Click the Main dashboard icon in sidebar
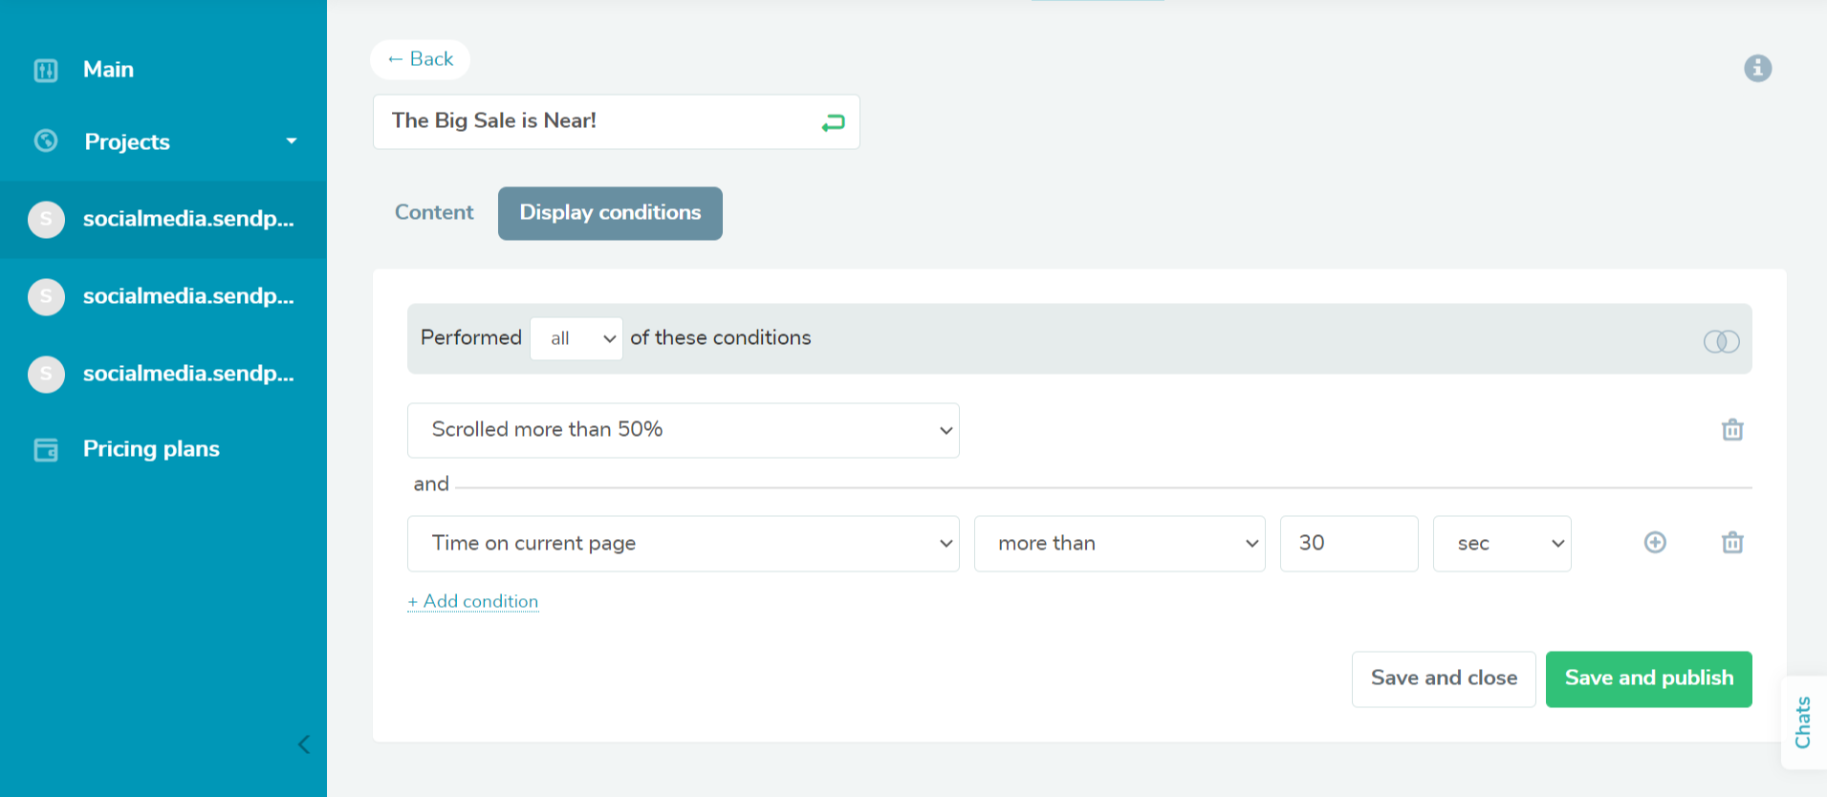Screen dimensions: 1827x797 [x=46, y=70]
